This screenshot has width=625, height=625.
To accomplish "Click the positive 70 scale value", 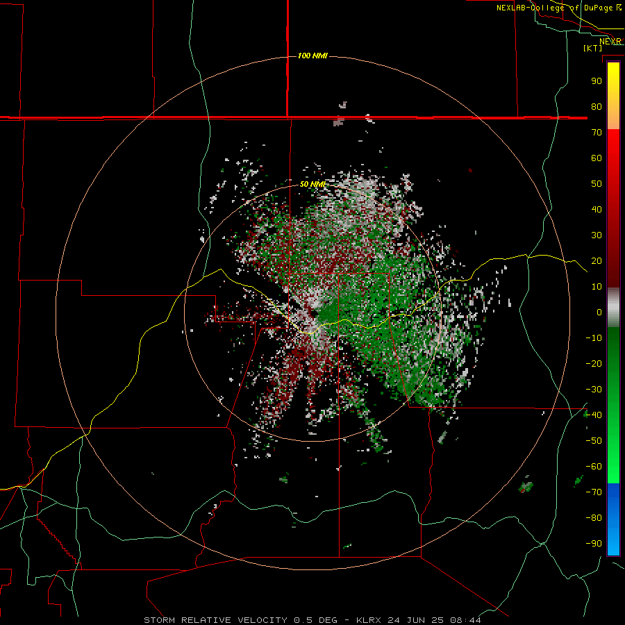I will (597, 133).
